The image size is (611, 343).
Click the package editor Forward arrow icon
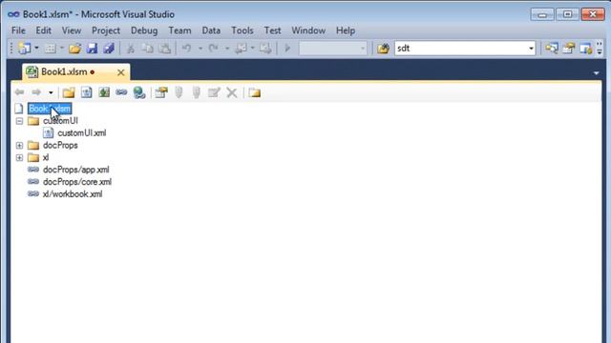[x=36, y=92]
